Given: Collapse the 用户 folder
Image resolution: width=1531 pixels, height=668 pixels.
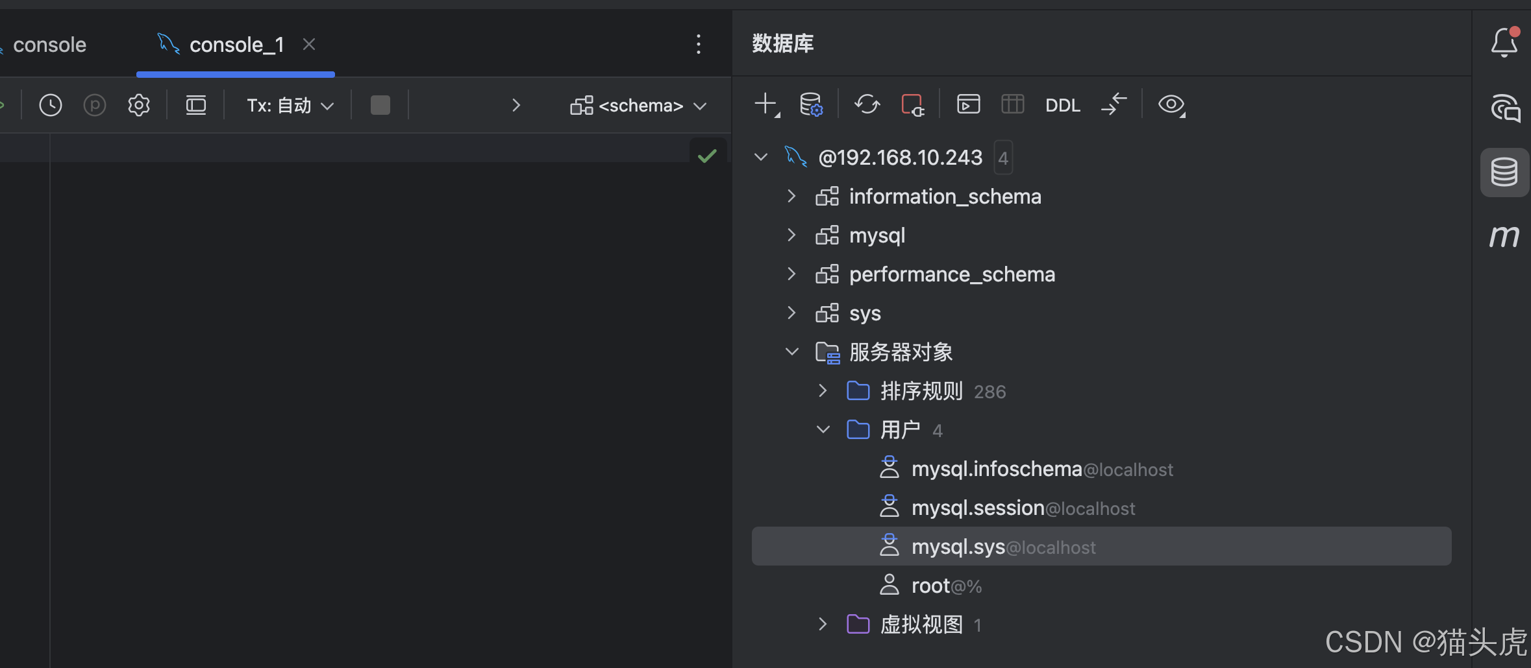Looking at the screenshot, I should click(x=823, y=429).
